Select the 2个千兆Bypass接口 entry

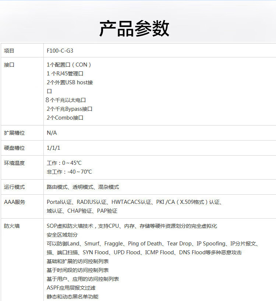tap(69, 109)
